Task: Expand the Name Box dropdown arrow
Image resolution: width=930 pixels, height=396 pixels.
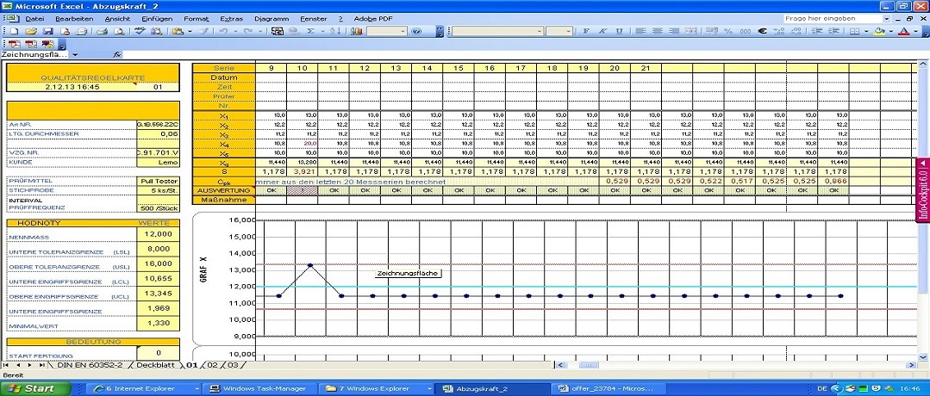Action: click(x=75, y=54)
